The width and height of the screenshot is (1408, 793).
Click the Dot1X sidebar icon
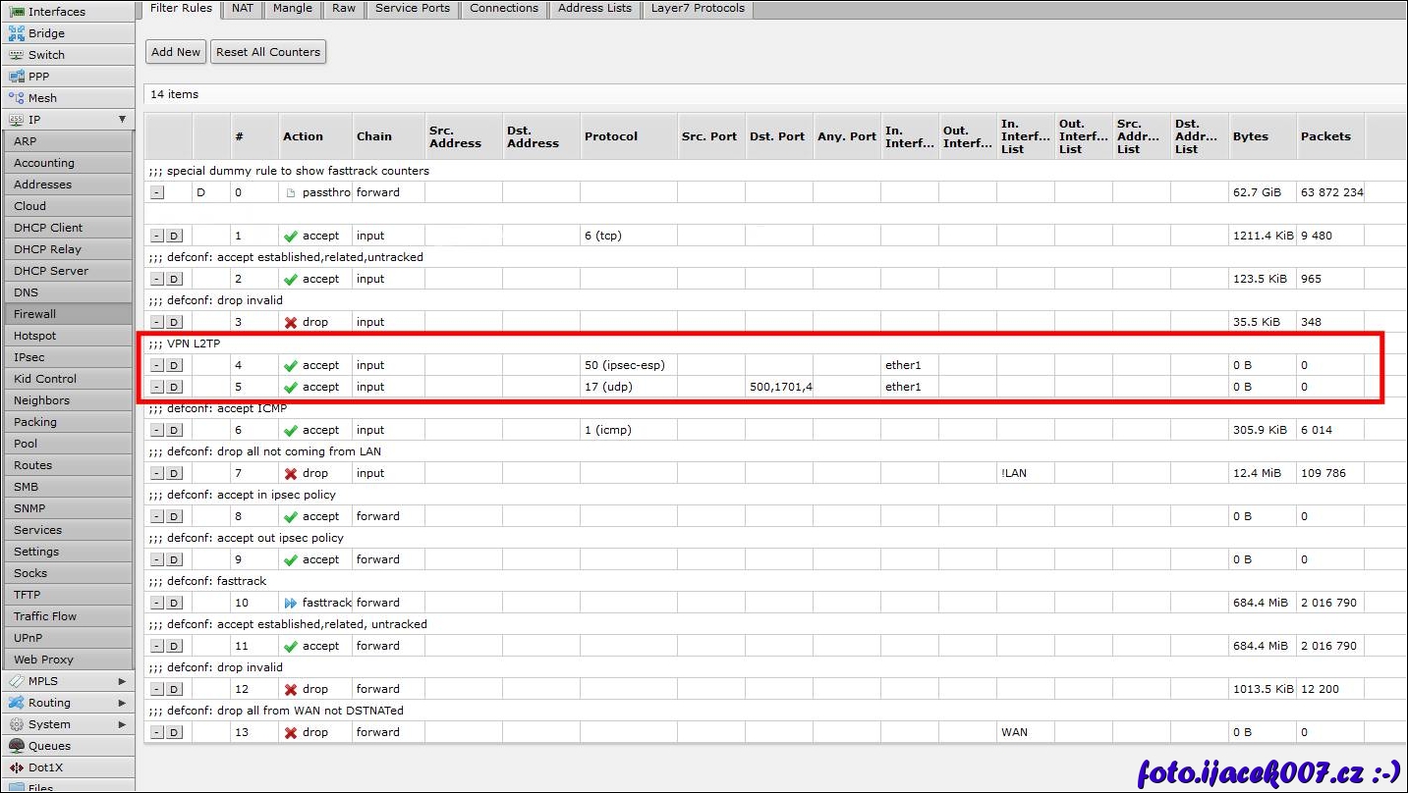pos(16,767)
